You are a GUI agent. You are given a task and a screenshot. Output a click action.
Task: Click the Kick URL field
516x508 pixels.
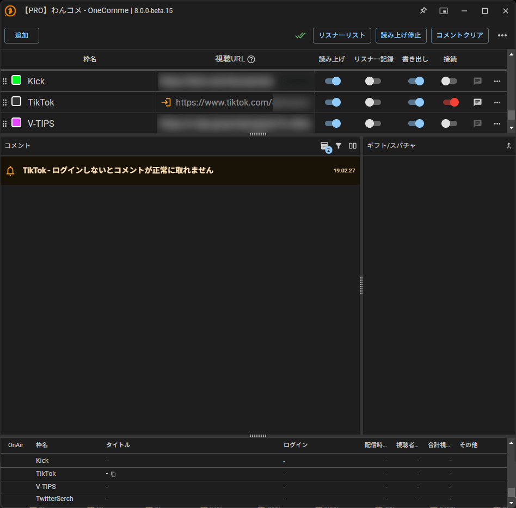(x=236, y=81)
